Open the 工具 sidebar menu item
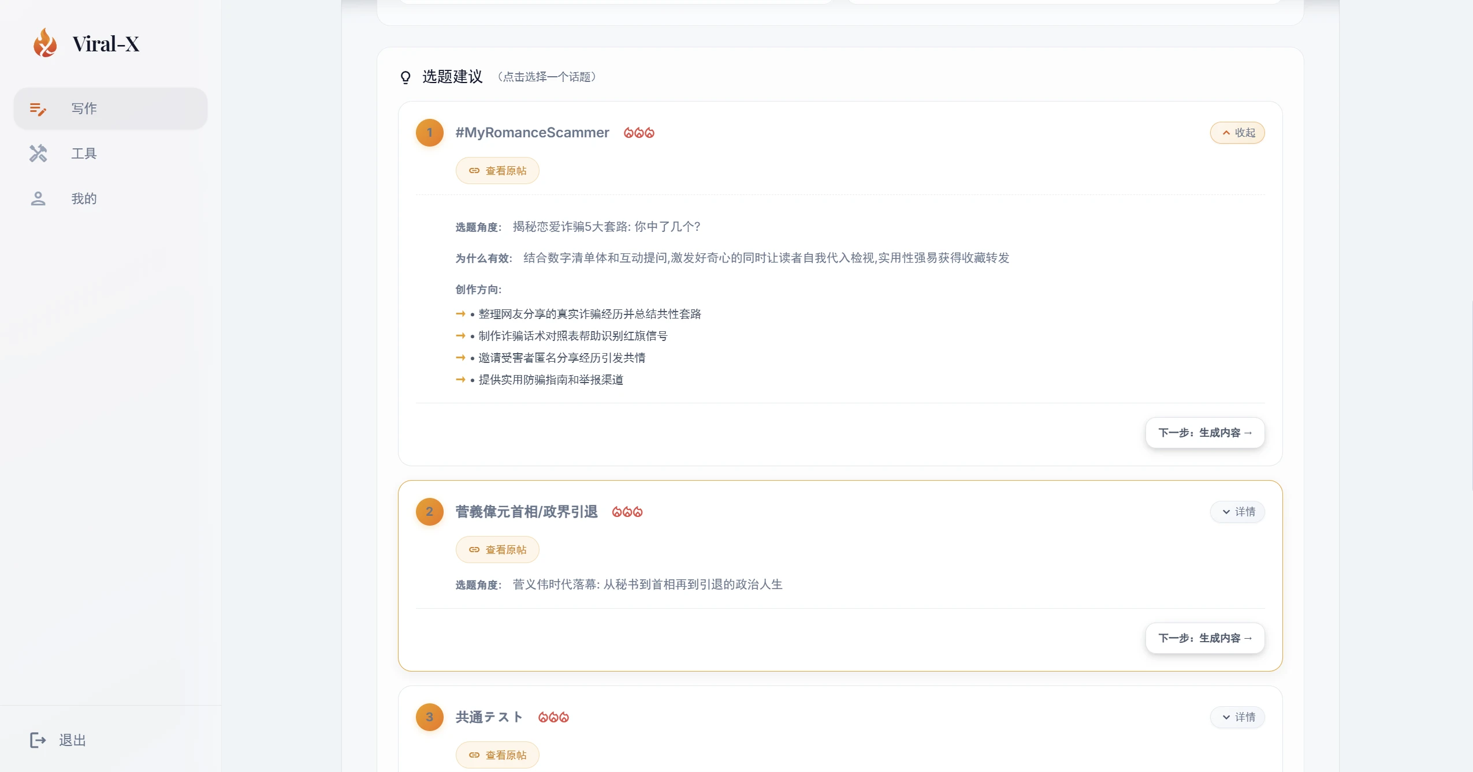Screen dimensions: 1473x772 point(110,153)
